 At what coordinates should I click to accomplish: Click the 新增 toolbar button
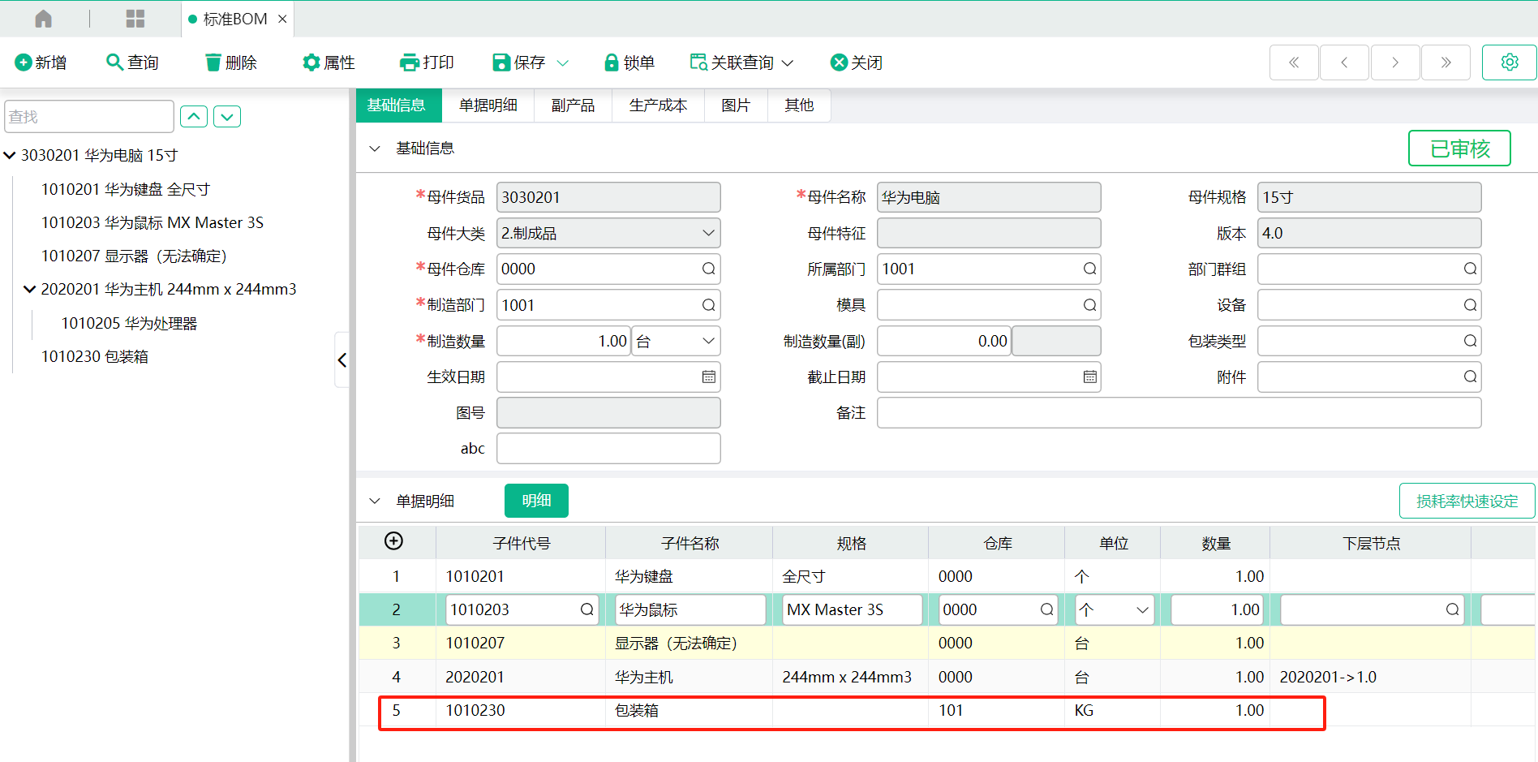(41, 62)
